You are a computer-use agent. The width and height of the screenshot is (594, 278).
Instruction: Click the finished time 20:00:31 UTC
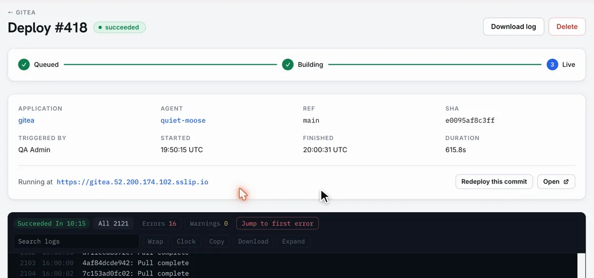pos(325,150)
